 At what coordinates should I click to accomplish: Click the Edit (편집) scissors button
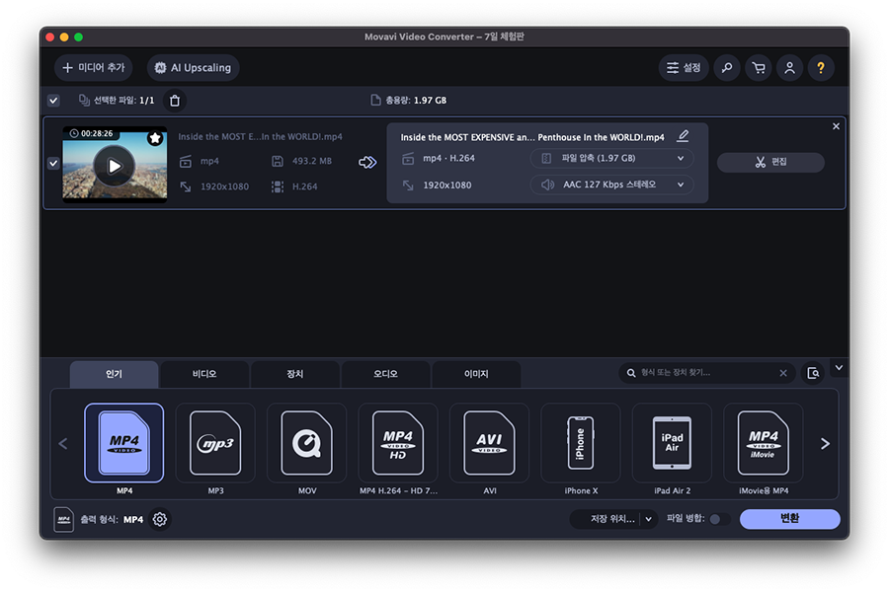point(770,162)
